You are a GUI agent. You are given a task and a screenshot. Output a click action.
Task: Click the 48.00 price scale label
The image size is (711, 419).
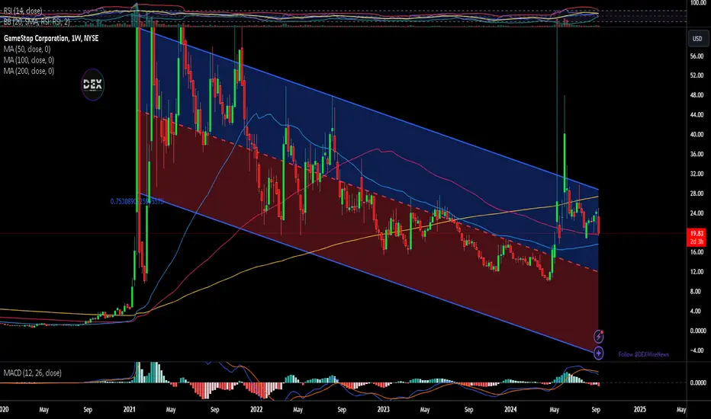[697, 95]
